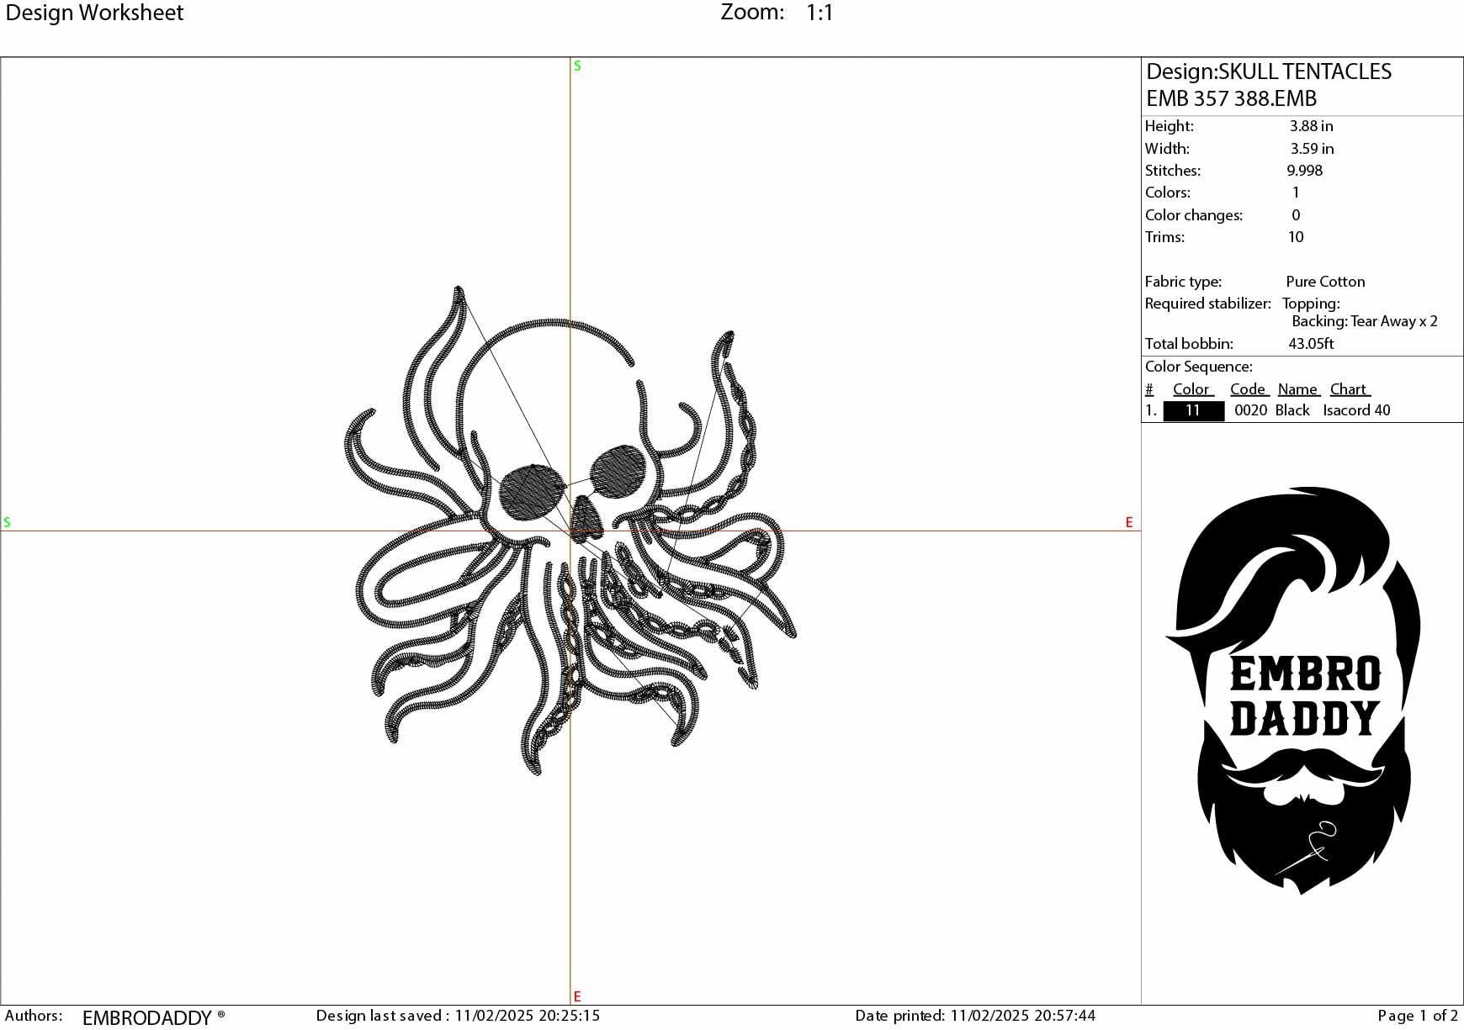Click the 'Page 1 of 2' indicator
This screenshot has width=1464, height=1030.
click(1418, 1016)
